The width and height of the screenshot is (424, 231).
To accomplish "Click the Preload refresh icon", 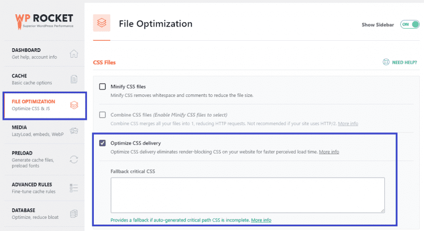I will point(74,159).
